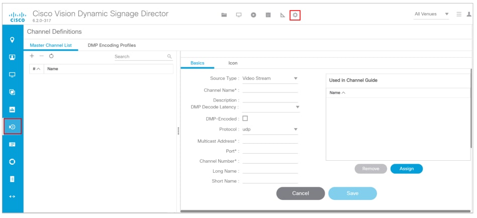Focus the Long Name field
477x218 pixels.
pyautogui.click(x=270, y=171)
